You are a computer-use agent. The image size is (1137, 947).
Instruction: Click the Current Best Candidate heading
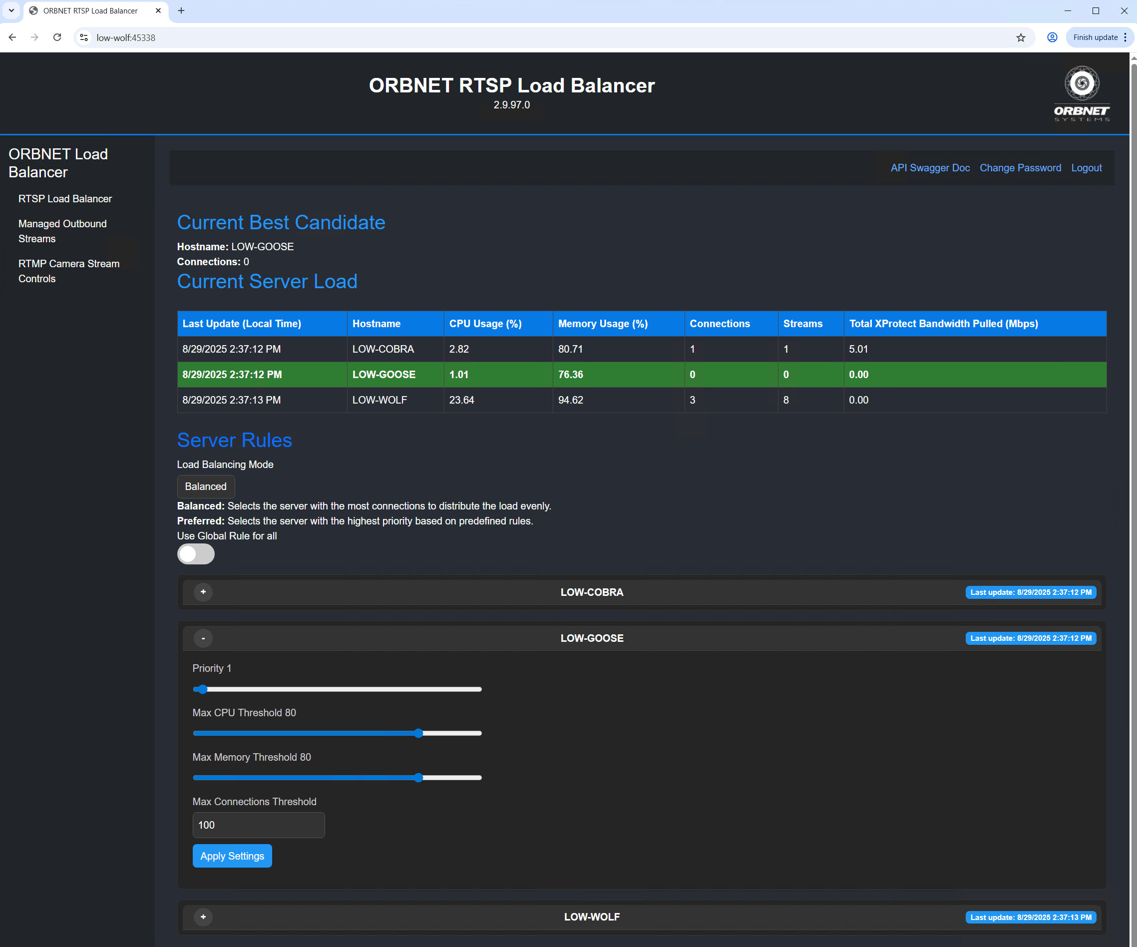coord(281,223)
